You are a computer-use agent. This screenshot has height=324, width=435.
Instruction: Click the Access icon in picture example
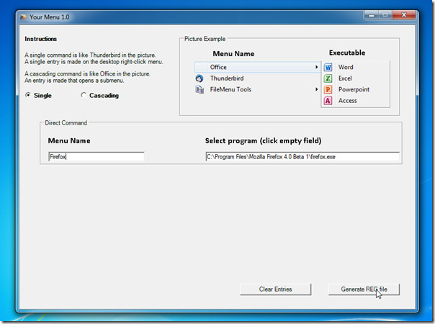tap(328, 101)
